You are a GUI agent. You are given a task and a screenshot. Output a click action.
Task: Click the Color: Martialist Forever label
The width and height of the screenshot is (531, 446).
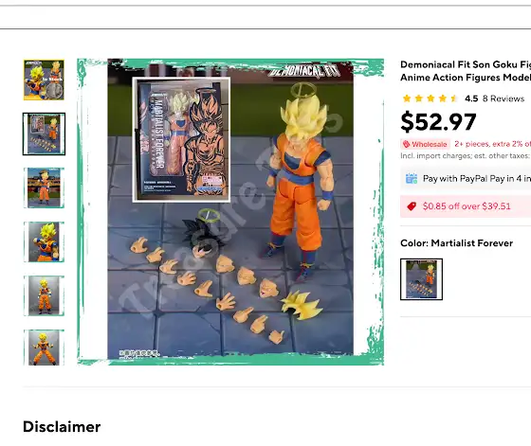pos(456,243)
